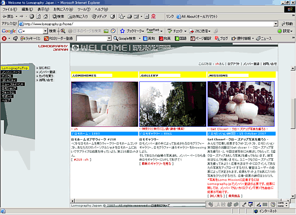Click the Japanese (国語) dictionary button

[181, 38]
